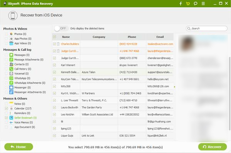Click email kitty268@126.com
This screenshot has width=231, height=153.
pos(158,86)
